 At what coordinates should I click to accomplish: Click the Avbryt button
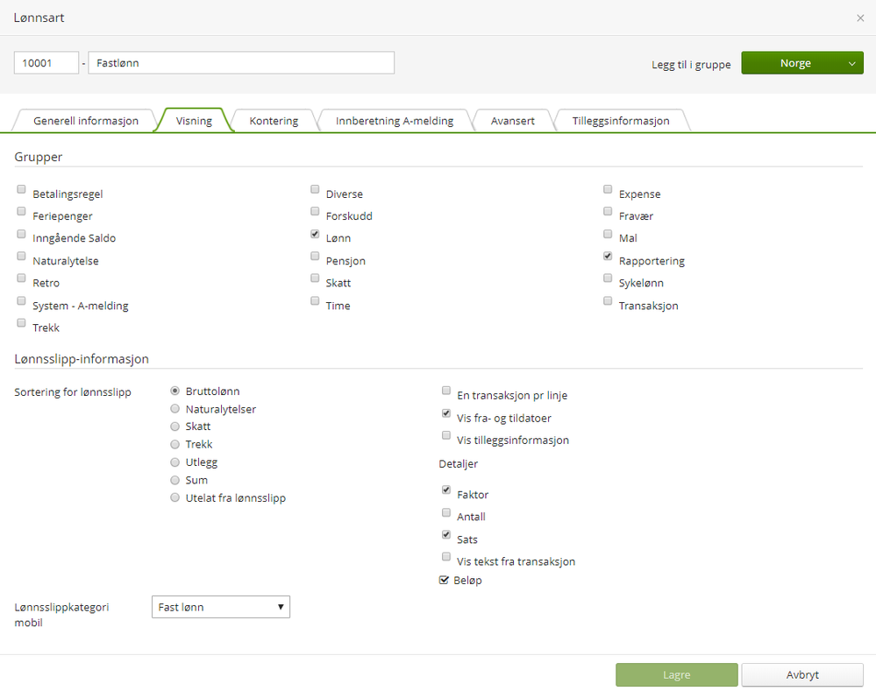coord(802,674)
